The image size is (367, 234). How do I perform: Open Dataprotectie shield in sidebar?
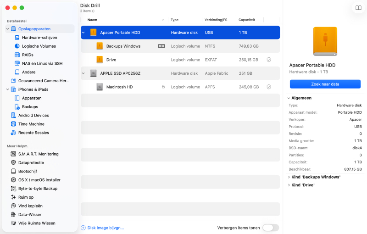pos(14,163)
